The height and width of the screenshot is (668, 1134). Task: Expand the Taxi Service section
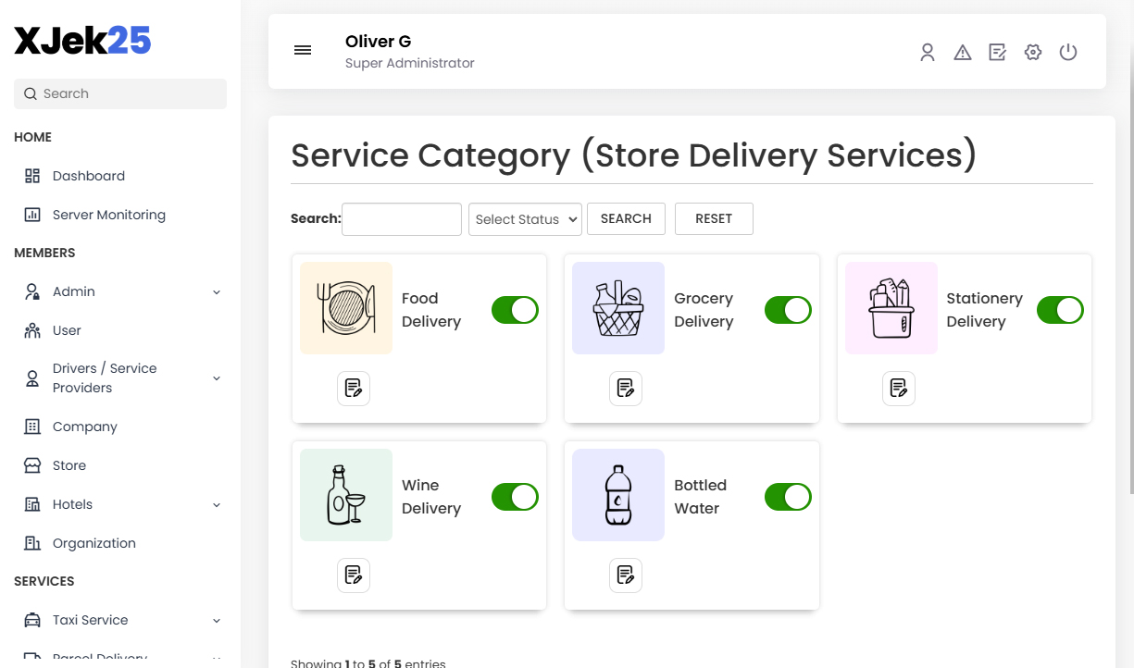tap(92, 620)
